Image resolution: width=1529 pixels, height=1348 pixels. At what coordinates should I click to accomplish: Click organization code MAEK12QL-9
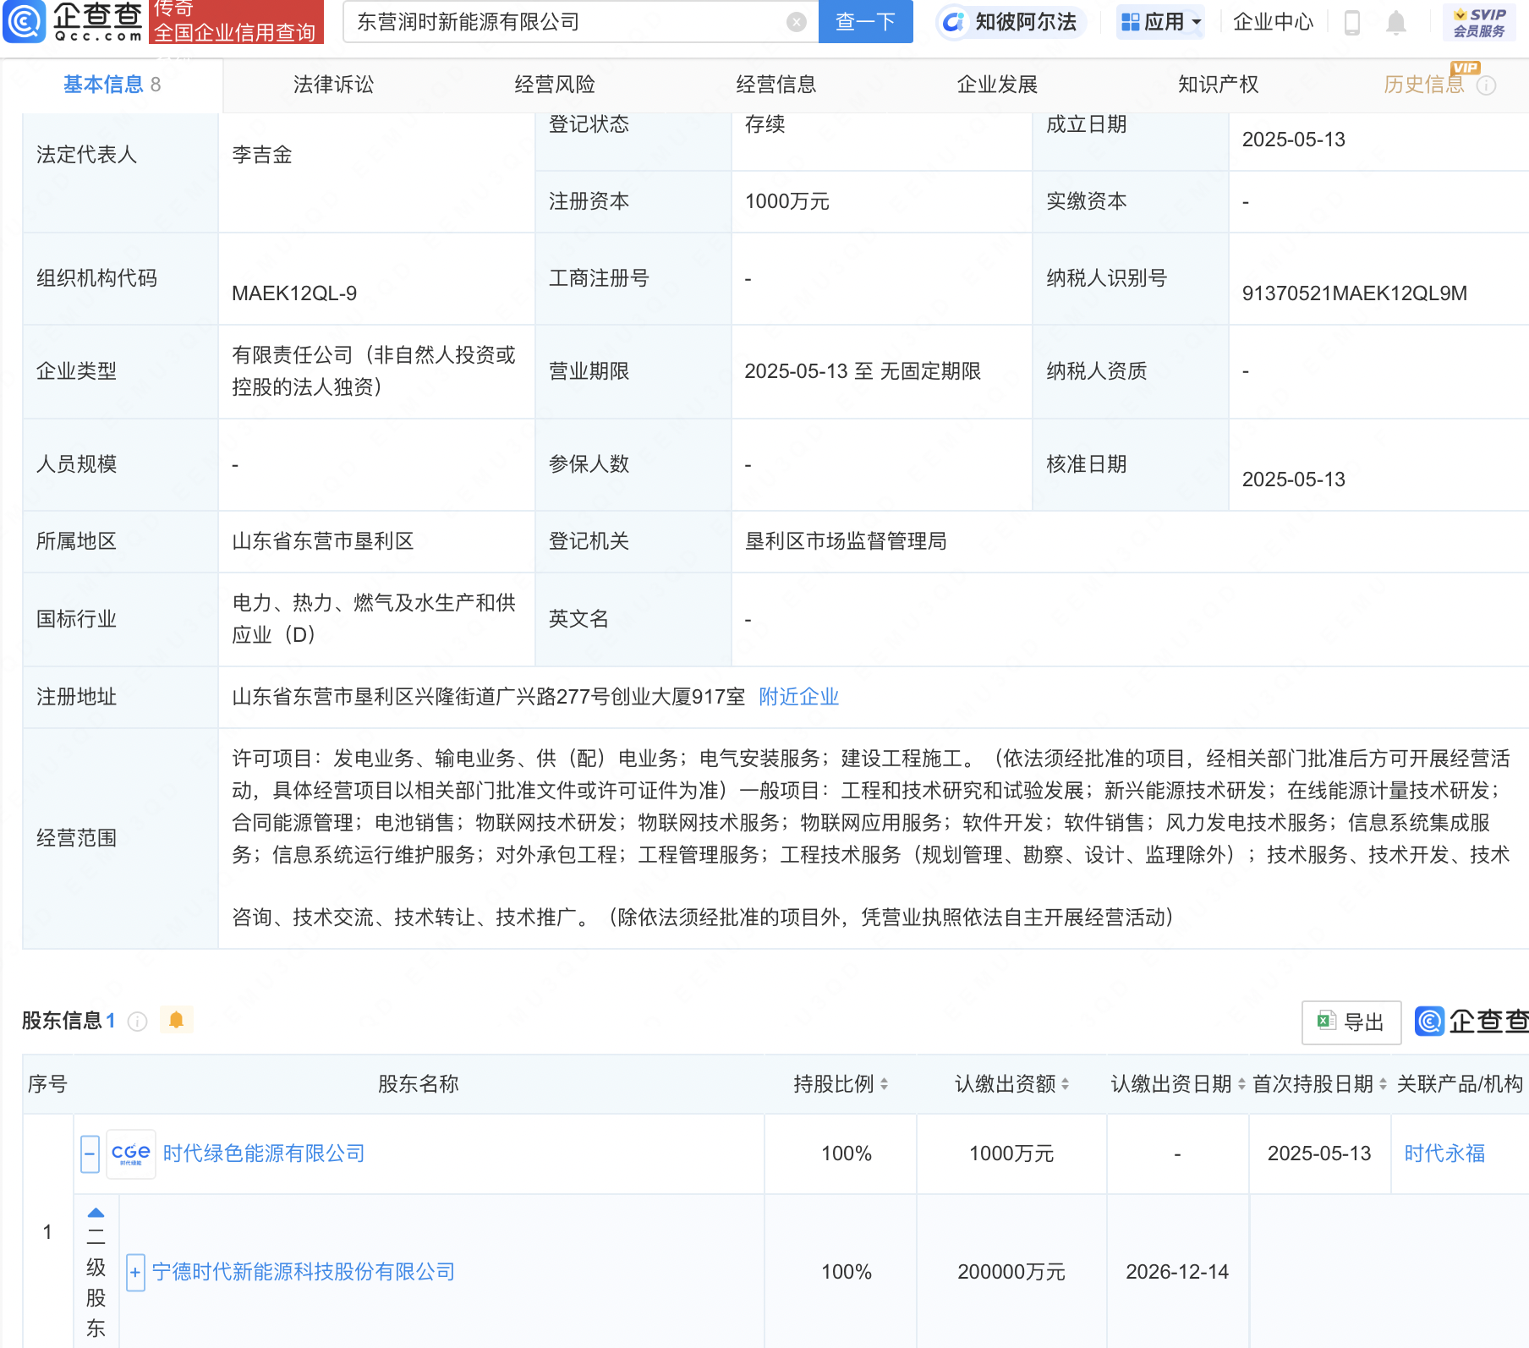[x=294, y=293]
